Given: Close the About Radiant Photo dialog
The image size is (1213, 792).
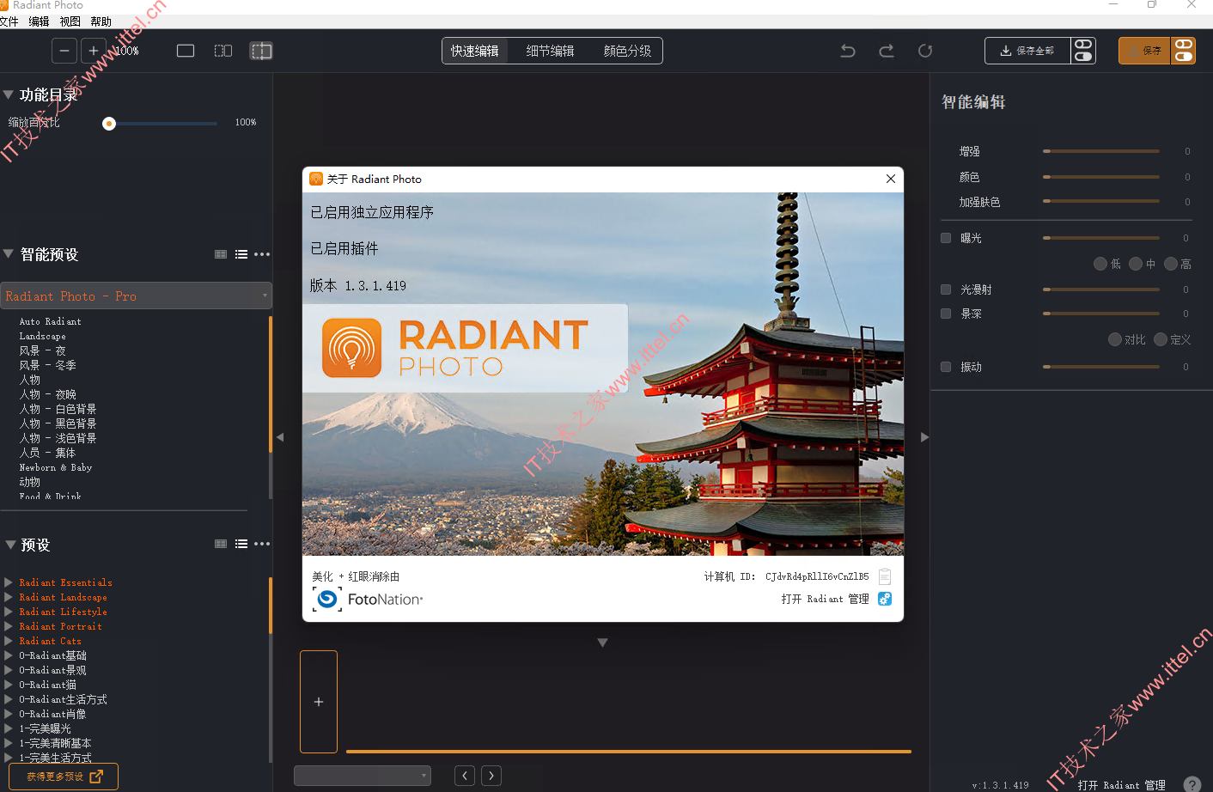Looking at the screenshot, I should click(x=891, y=179).
